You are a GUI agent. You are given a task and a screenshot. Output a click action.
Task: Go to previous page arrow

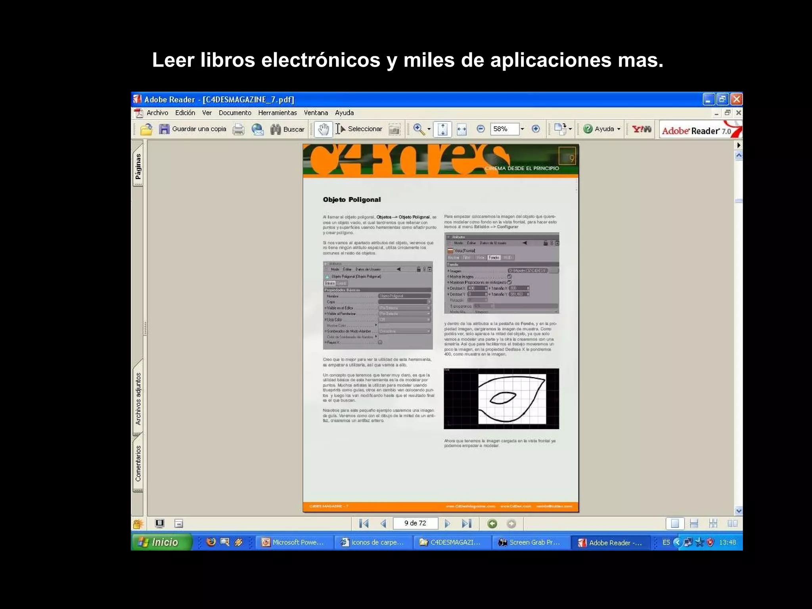[x=383, y=523]
